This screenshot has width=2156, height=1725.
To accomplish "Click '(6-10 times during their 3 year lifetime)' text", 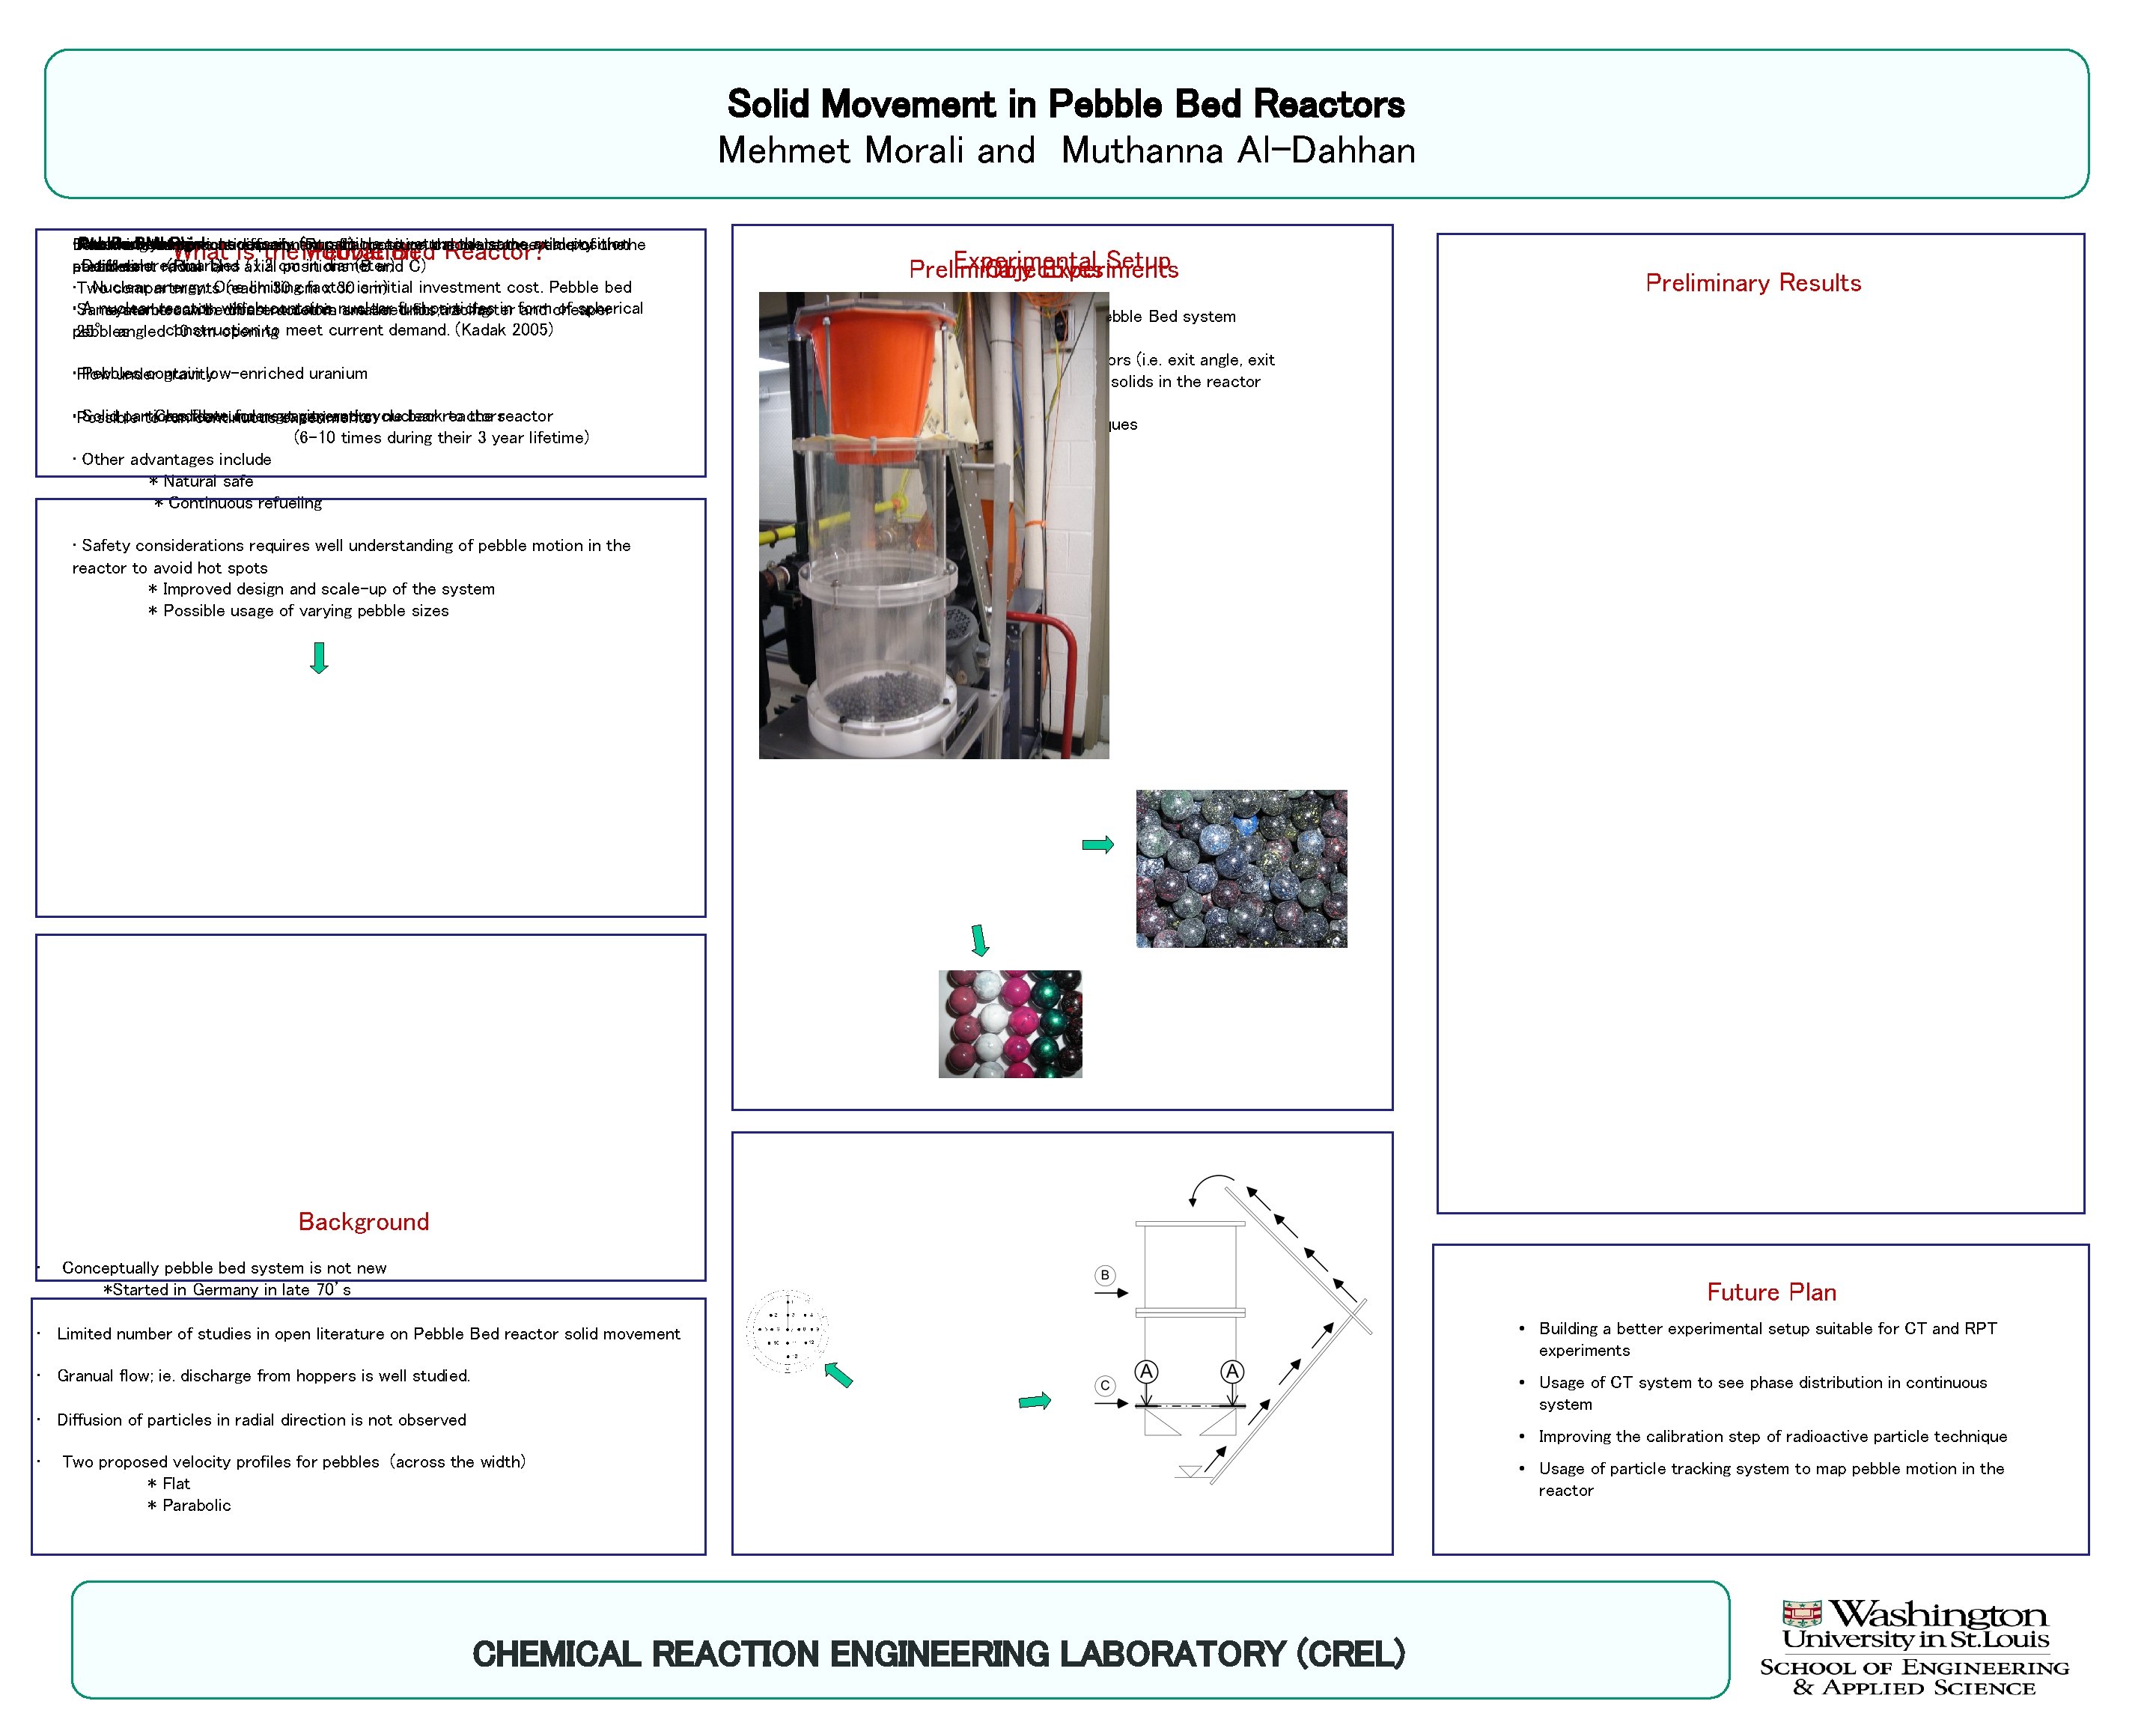I will (x=441, y=438).
